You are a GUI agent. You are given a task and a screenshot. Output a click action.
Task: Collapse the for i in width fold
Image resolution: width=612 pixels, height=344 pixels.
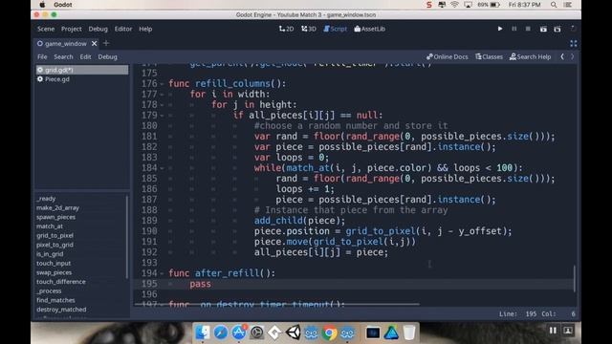pyautogui.click(x=162, y=95)
